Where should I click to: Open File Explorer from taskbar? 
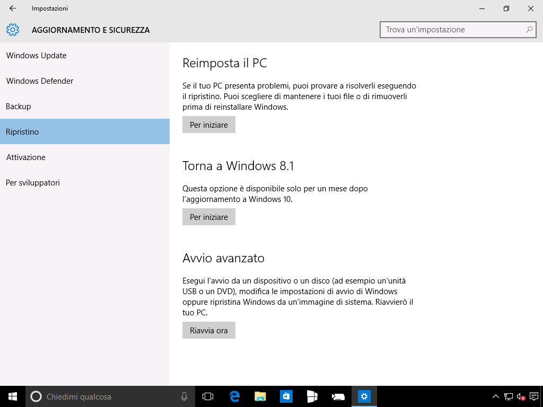[x=260, y=396]
